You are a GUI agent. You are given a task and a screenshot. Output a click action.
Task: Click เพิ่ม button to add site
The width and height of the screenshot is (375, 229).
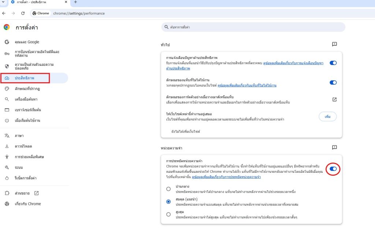tap(327, 117)
